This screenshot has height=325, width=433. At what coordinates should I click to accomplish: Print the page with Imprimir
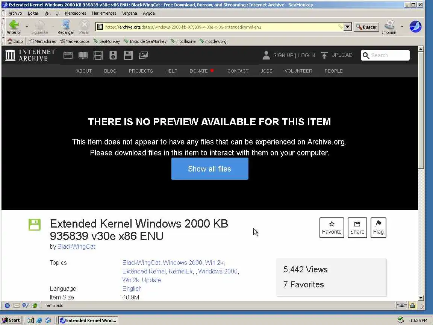[x=389, y=27]
